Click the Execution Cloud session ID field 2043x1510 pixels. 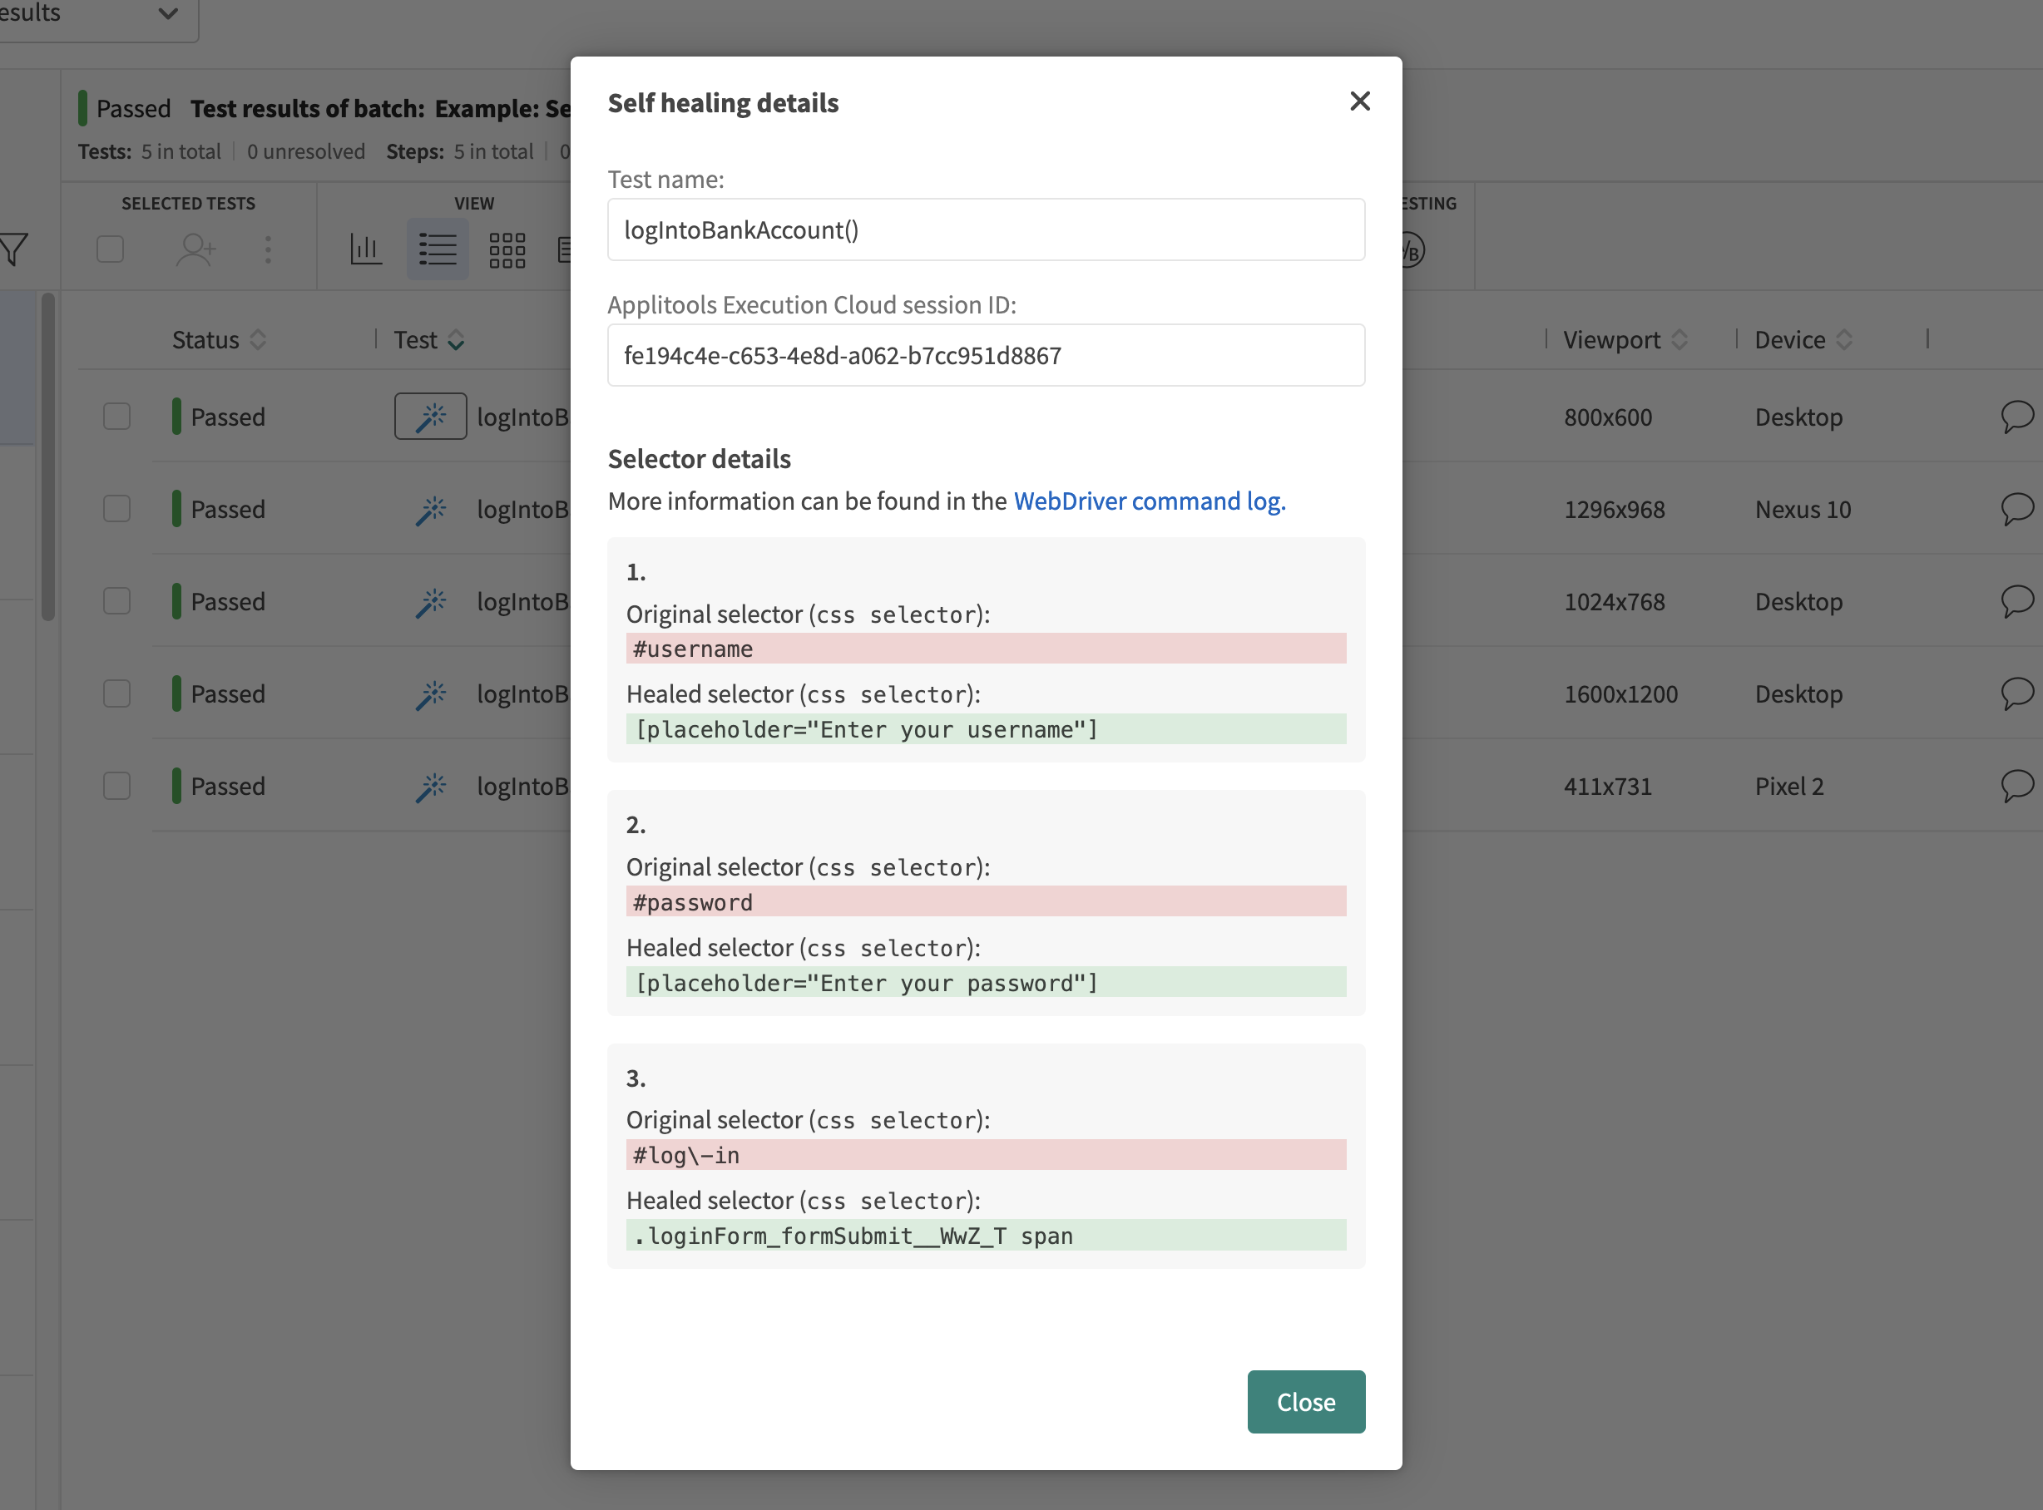coord(986,356)
